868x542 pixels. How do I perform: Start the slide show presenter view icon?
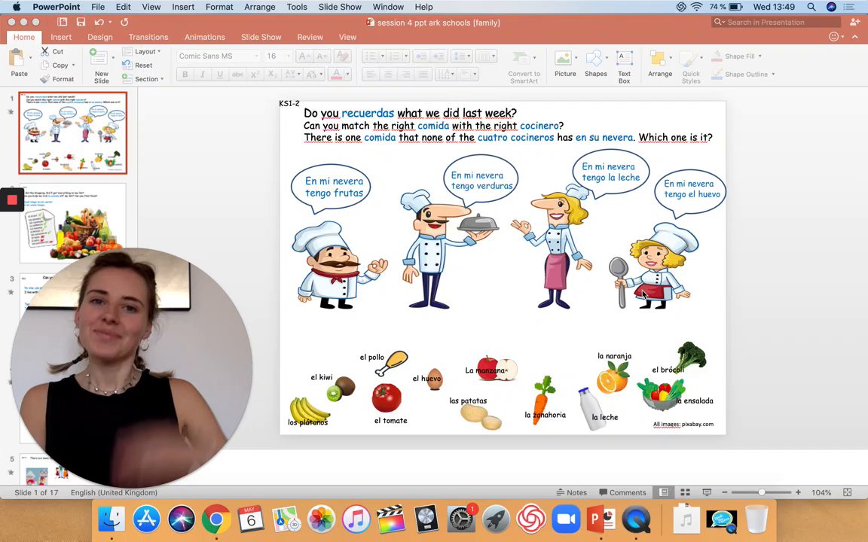(x=707, y=492)
